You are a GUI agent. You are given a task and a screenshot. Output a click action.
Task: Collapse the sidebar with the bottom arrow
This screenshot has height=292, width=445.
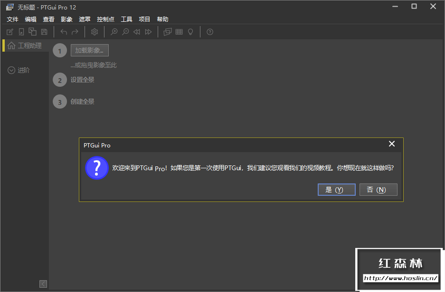pyautogui.click(x=43, y=284)
